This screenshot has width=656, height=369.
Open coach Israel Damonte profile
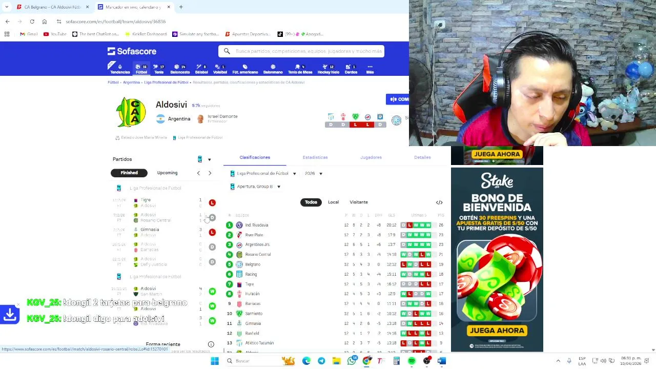click(x=217, y=118)
